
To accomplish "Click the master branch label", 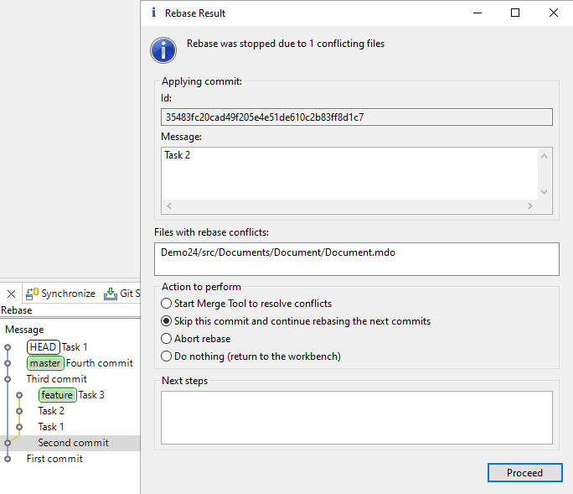I will 44,363.
